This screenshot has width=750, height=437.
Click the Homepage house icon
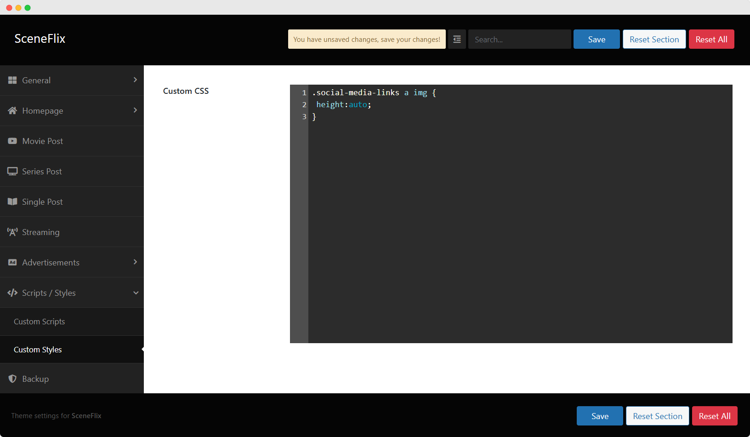(x=12, y=110)
